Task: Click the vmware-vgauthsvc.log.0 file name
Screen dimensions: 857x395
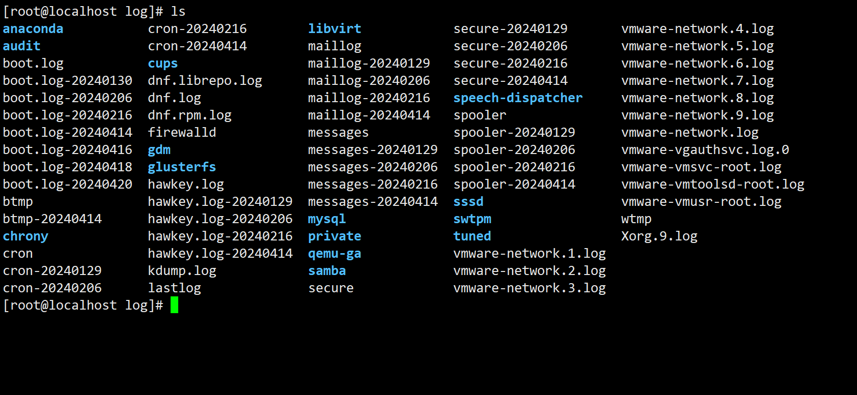Action: point(705,150)
